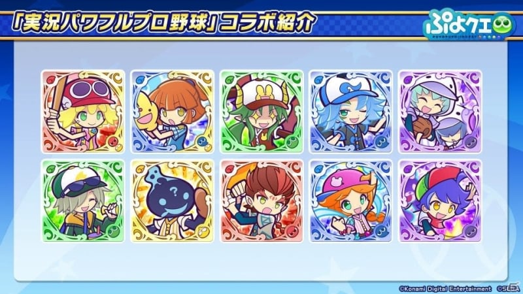Screen dimensions: 523x294
Task: Select the brown-haired boy with raised fist card
Action: point(261,201)
